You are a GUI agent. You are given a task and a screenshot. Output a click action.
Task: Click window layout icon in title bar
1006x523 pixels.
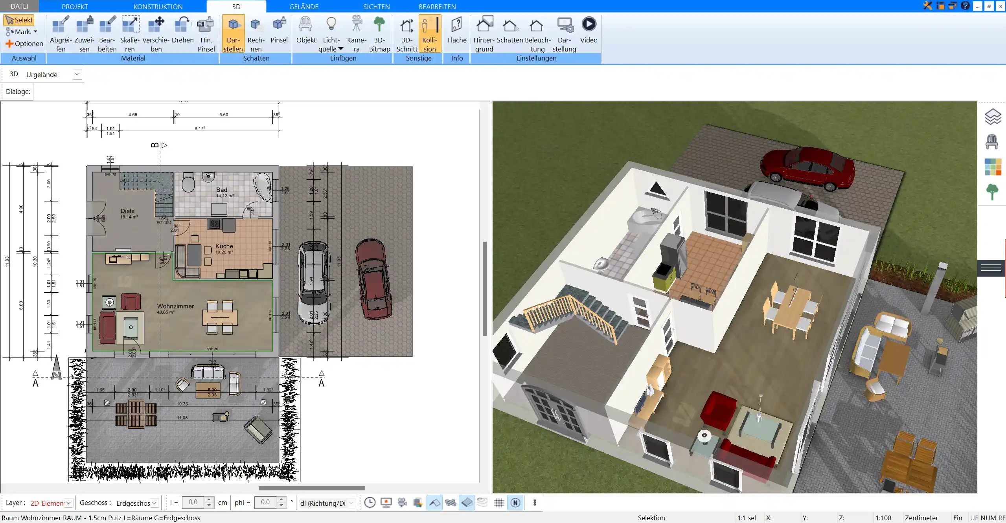(940, 6)
